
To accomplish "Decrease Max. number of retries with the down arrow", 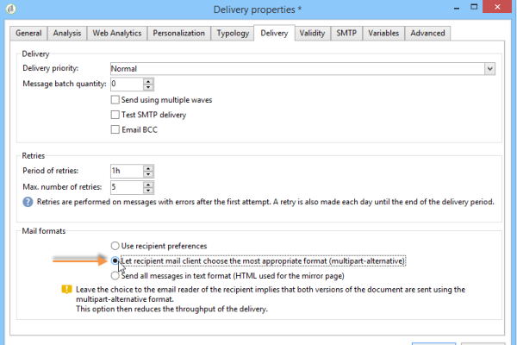I will coord(148,190).
